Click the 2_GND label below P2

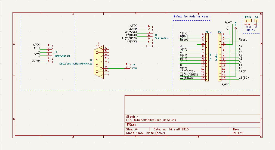click(225, 84)
